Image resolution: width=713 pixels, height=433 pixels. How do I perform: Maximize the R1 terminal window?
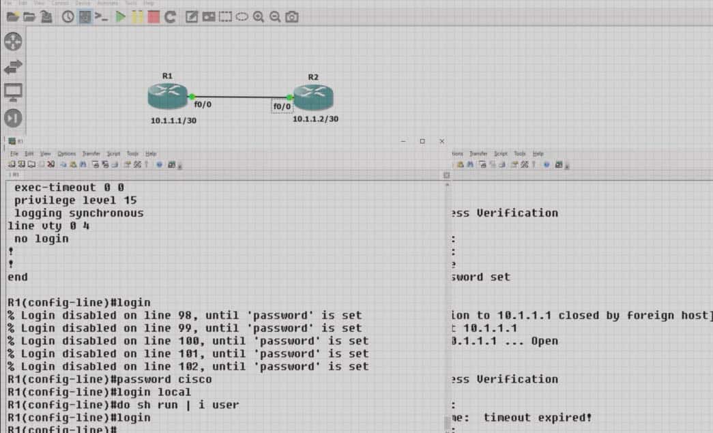point(422,141)
